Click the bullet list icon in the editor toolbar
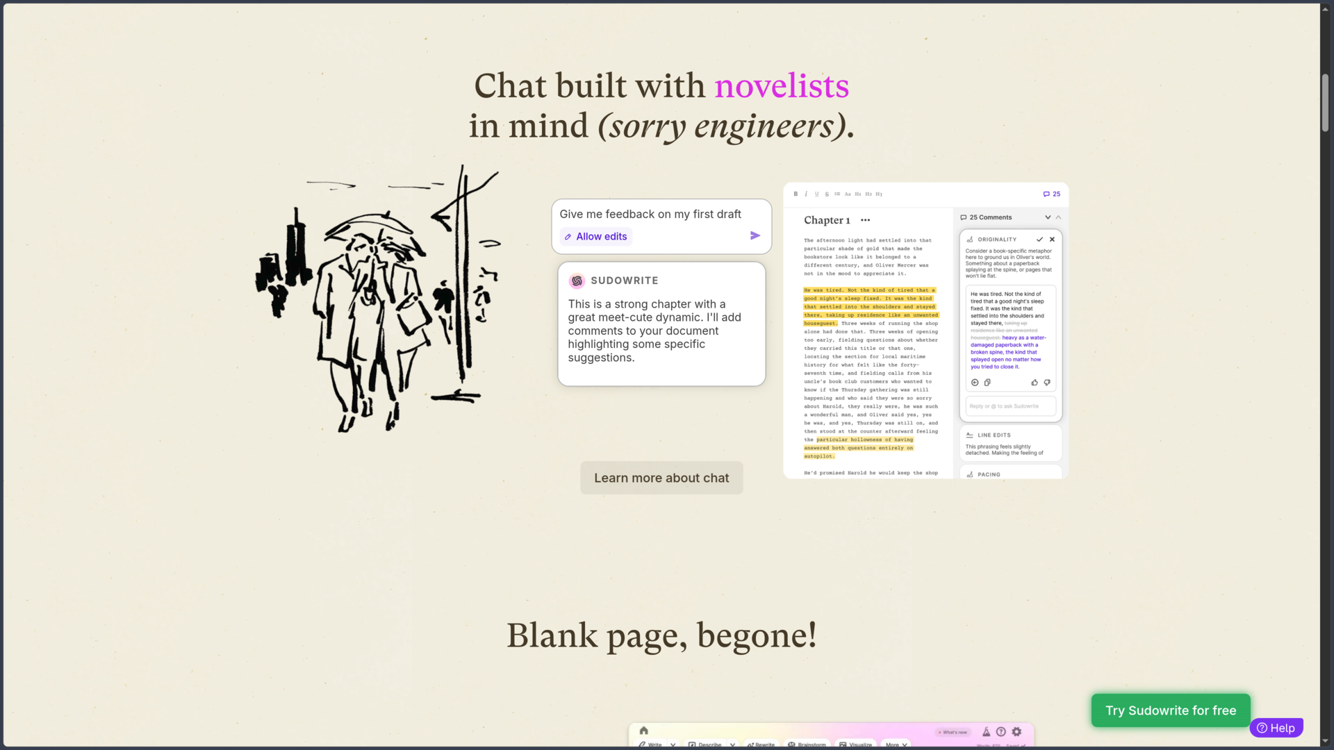Screen dimensions: 1334x750 coord(837,194)
